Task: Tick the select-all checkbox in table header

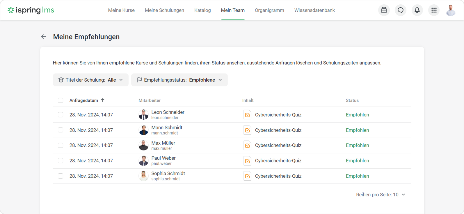Action: (x=61, y=100)
